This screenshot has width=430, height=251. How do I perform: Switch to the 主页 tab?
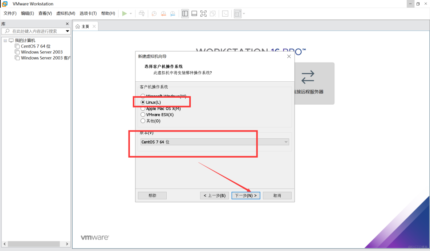tap(85, 26)
